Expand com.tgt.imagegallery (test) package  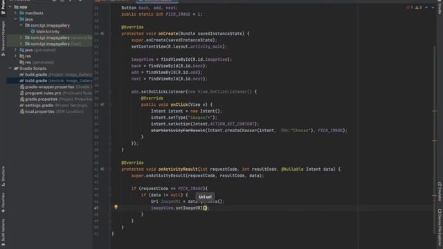[21, 44]
